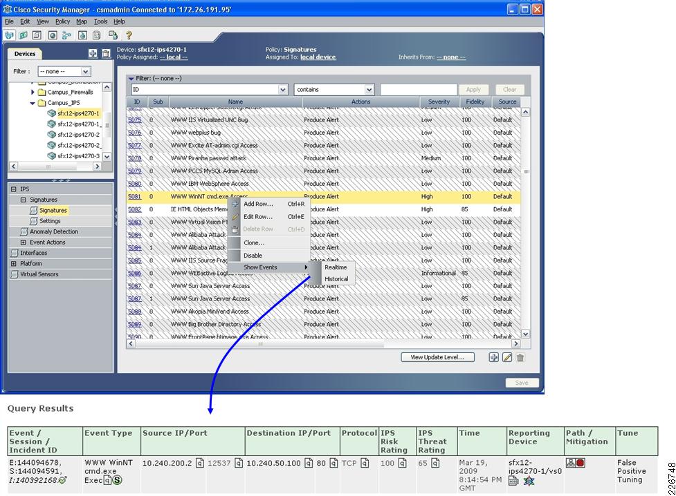Open help via question mark icon
Image resolution: width=676 pixels, height=496 pixels.
tap(129, 35)
